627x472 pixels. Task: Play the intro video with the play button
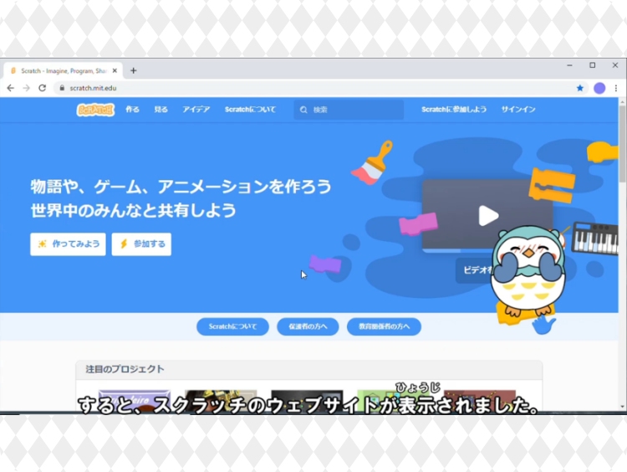tap(488, 215)
